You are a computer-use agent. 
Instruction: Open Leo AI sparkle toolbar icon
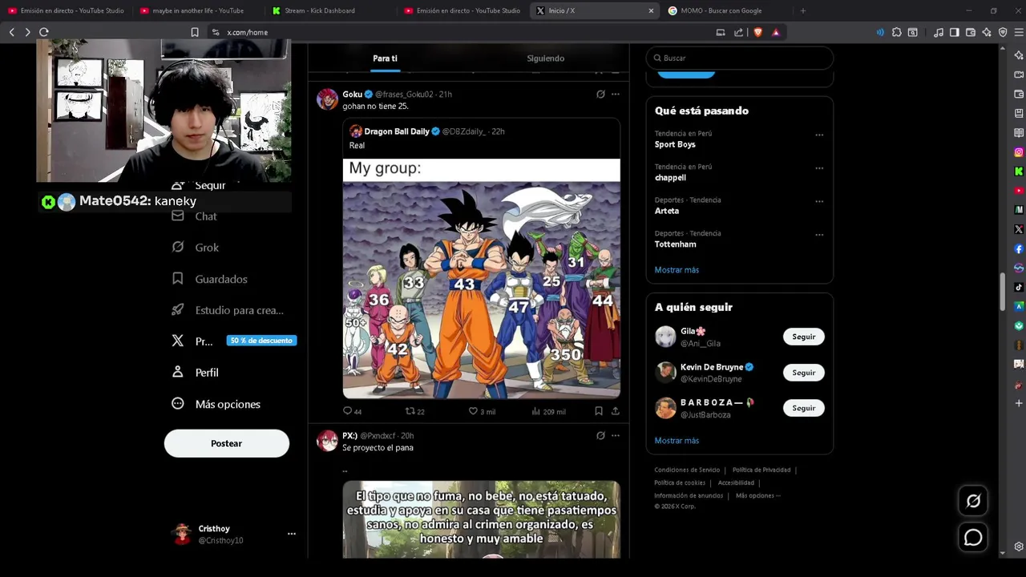[987, 32]
